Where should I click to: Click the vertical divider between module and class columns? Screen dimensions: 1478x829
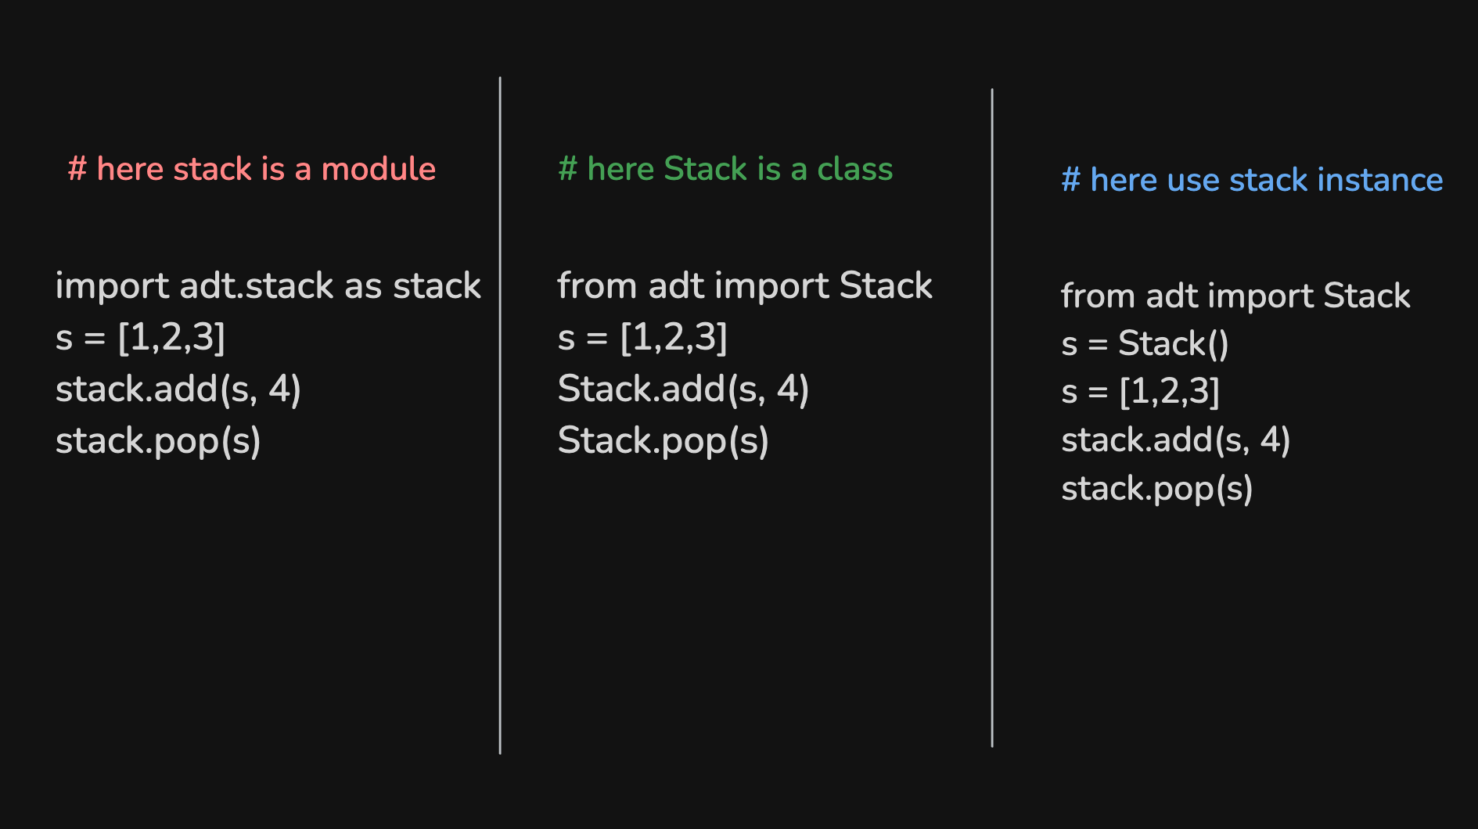click(500, 415)
